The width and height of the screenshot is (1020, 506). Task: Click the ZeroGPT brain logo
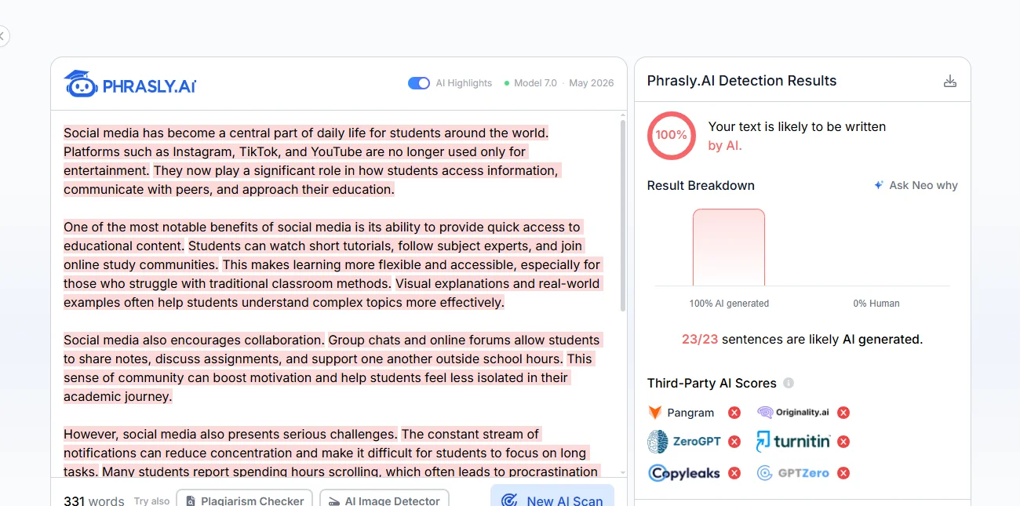(x=658, y=442)
